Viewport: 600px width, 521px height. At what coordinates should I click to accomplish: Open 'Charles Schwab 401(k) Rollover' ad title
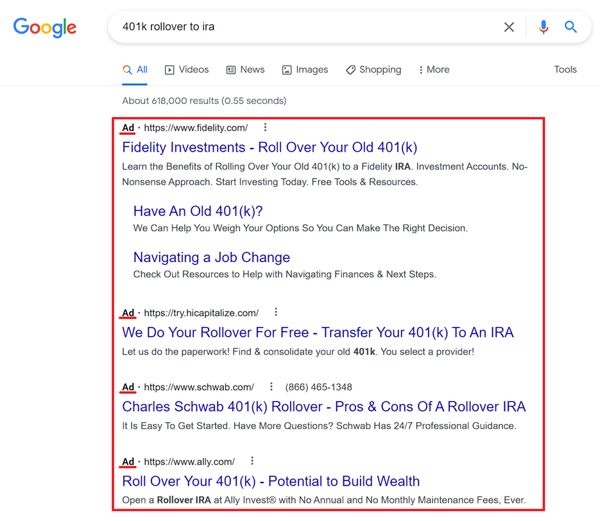(323, 407)
